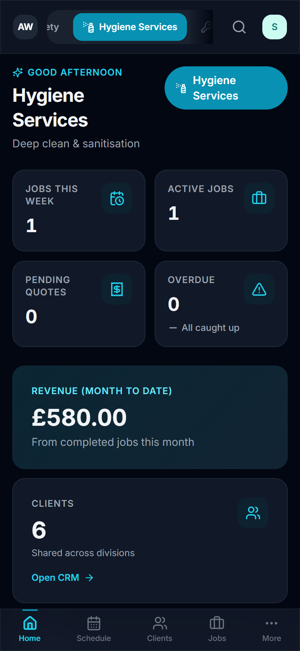
Task: Select the Home tab
Action: [x=30, y=629]
